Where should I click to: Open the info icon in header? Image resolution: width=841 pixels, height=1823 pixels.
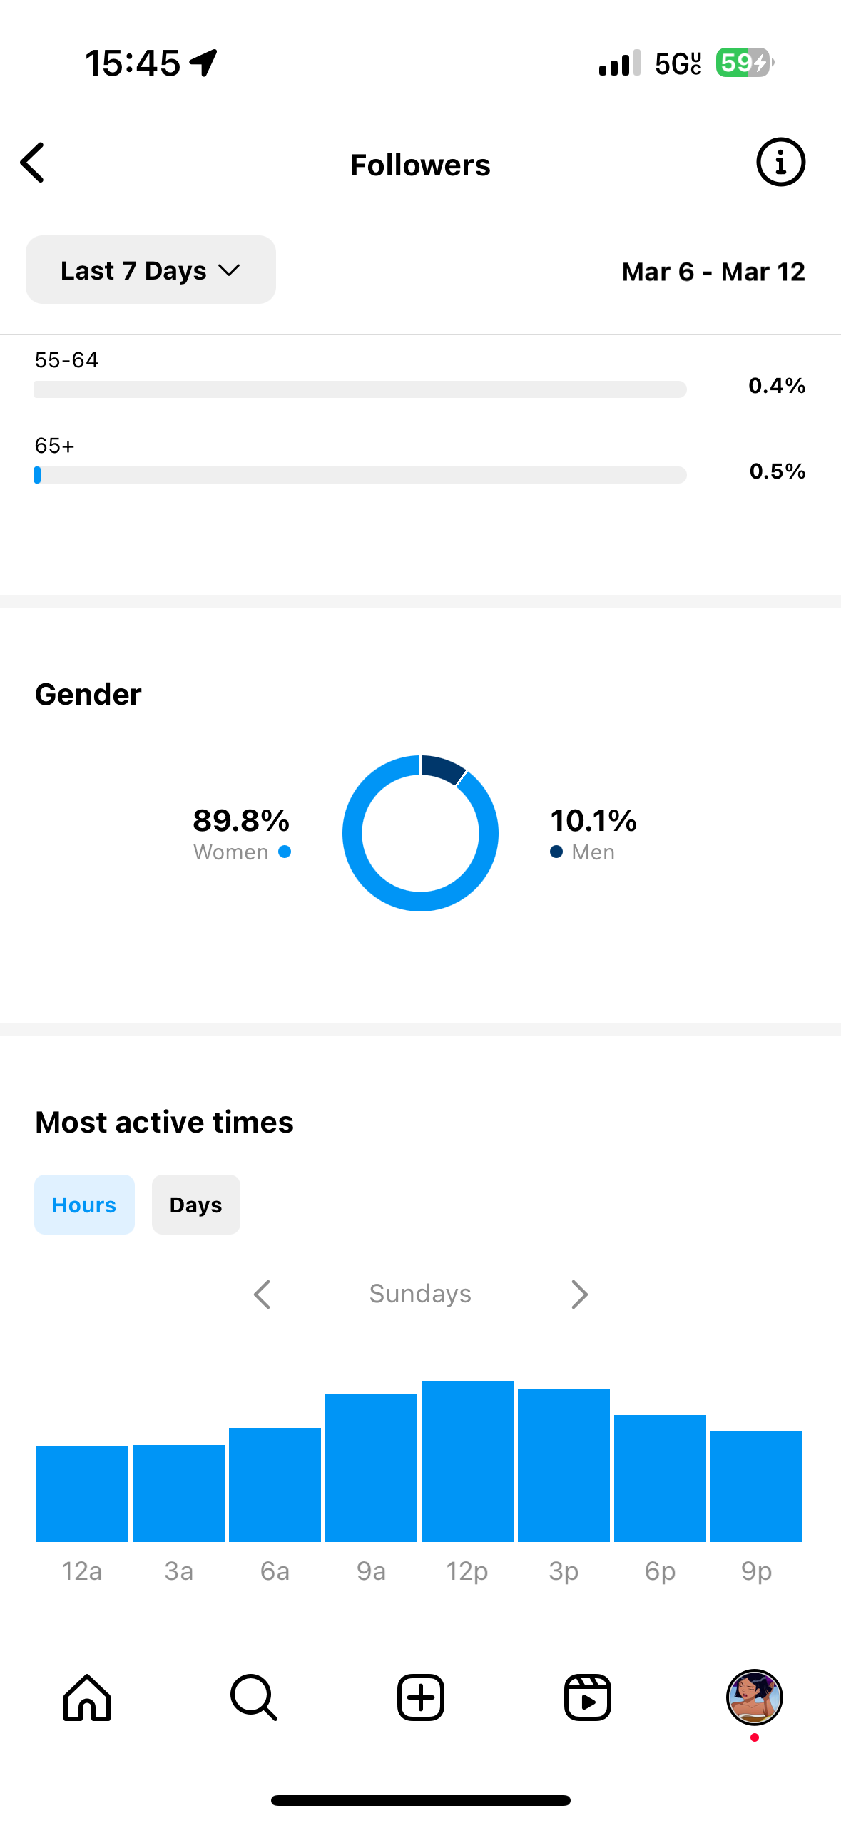click(780, 162)
